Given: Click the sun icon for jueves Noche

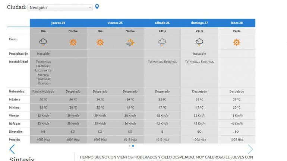Looking at the screenshot, I should (73, 42).
